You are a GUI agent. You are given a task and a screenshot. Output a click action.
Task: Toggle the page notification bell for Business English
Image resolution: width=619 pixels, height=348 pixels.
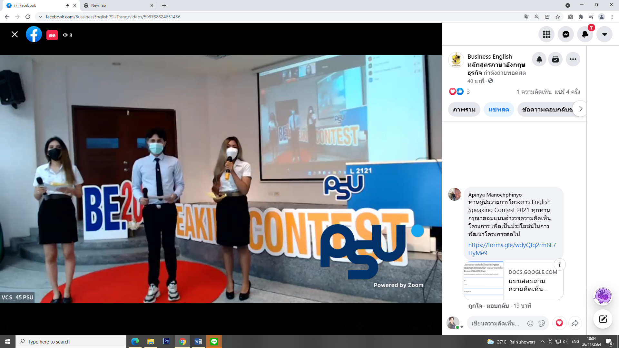tap(539, 59)
